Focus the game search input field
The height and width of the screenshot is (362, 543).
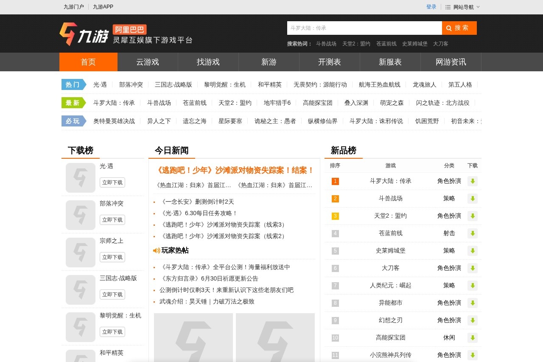point(364,28)
